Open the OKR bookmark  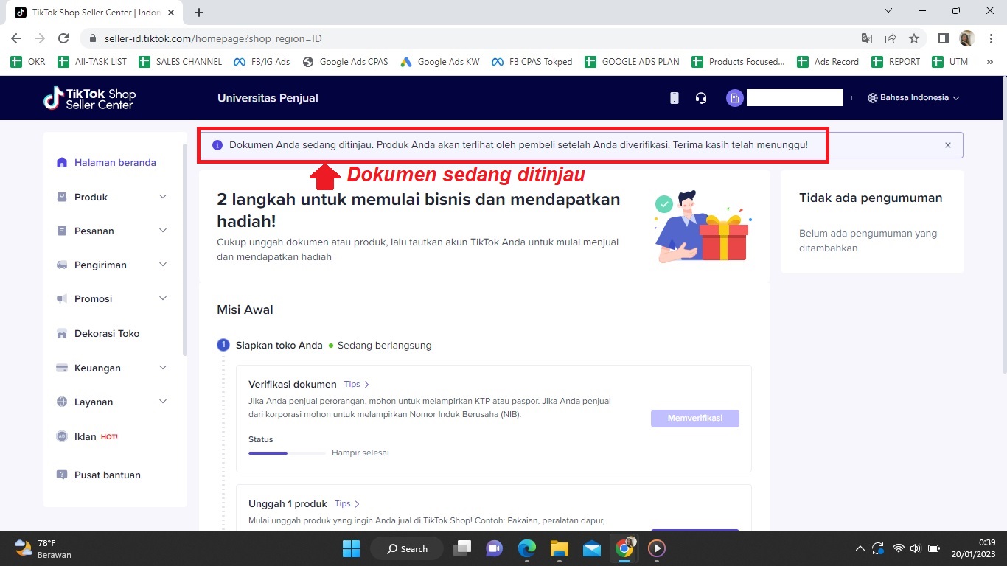[x=28, y=62]
